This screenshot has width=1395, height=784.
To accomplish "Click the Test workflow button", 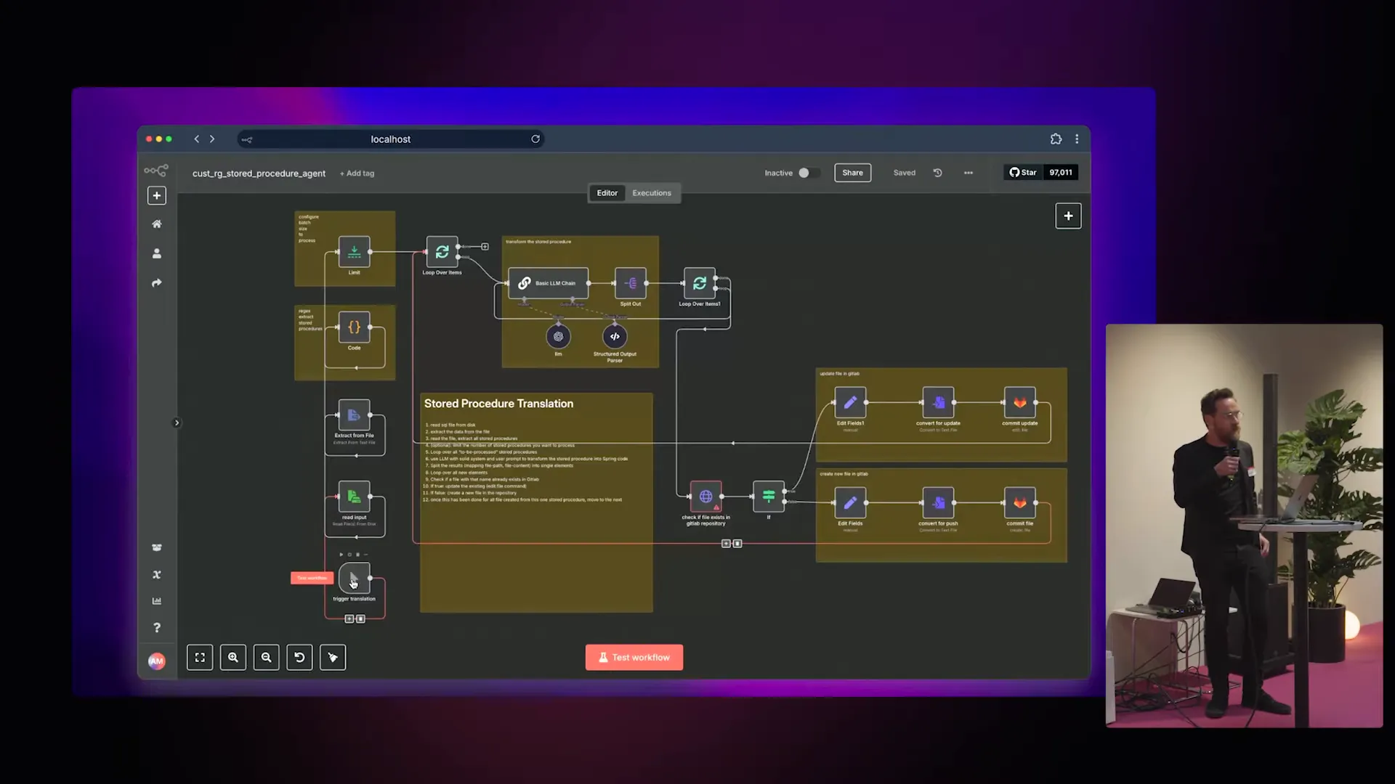I will [633, 657].
